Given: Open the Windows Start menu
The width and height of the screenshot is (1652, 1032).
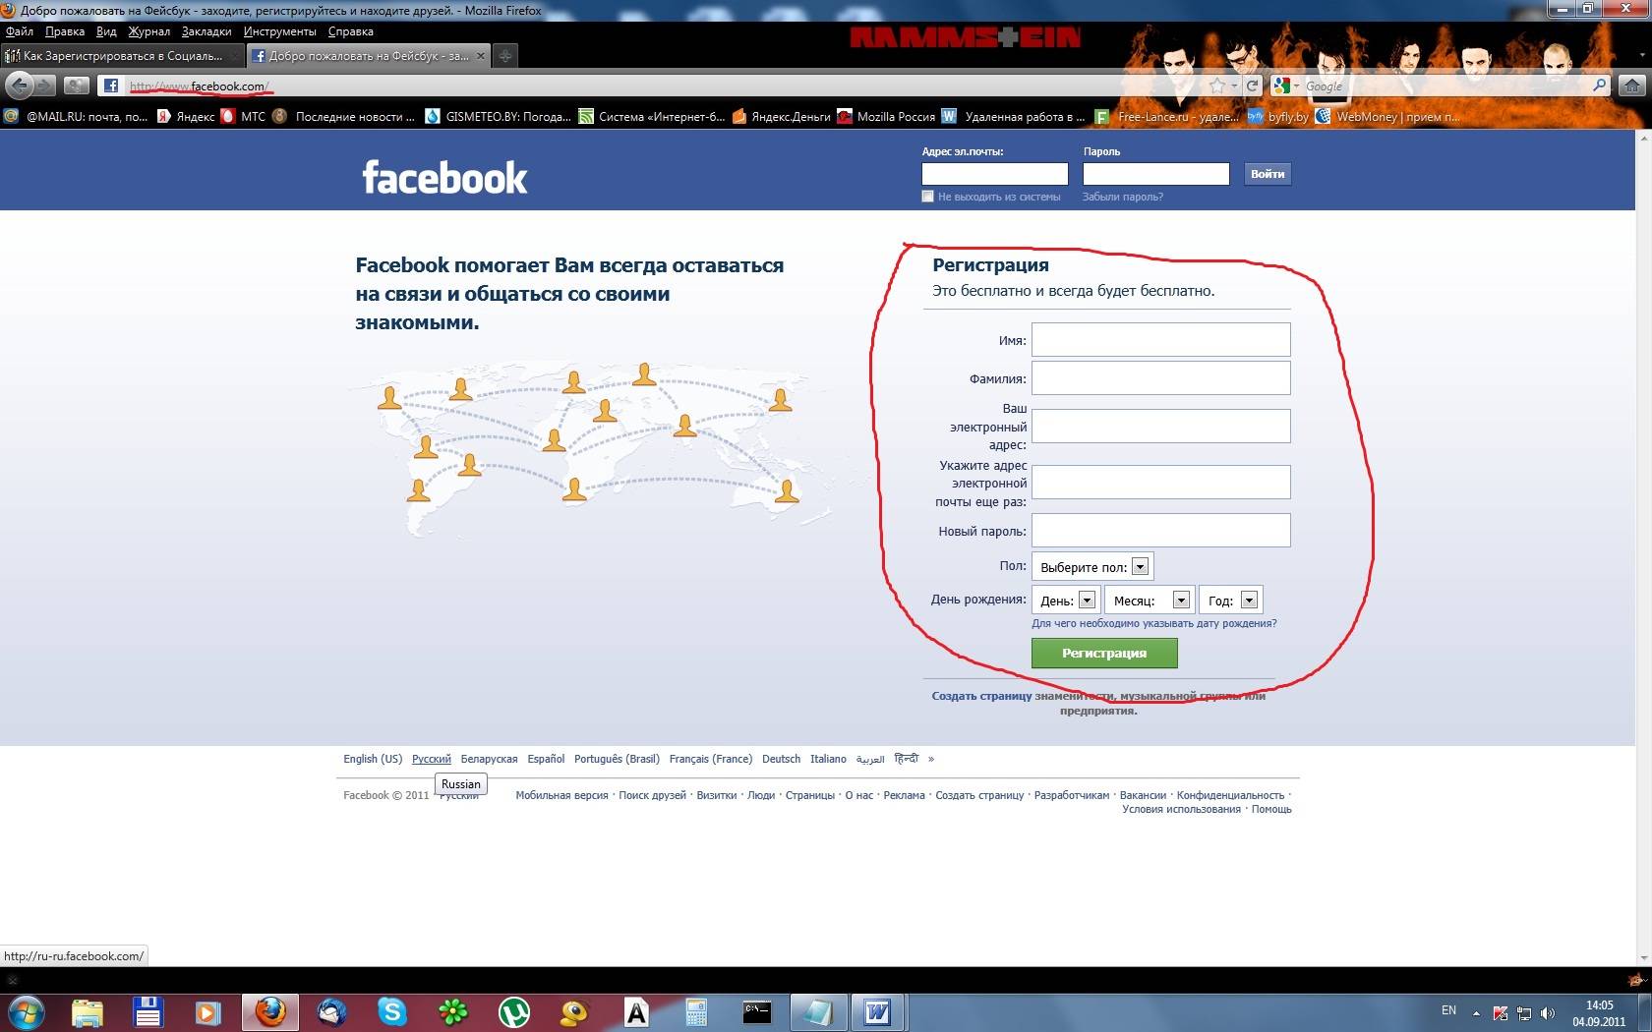Looking at the screenshot, I should (x=26, y=1011).
